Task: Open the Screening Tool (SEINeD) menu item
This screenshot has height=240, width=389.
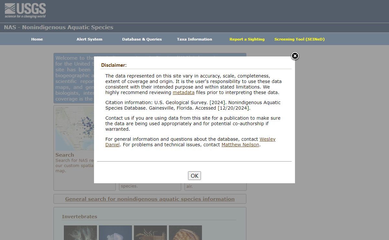Action: click(300, 39)
